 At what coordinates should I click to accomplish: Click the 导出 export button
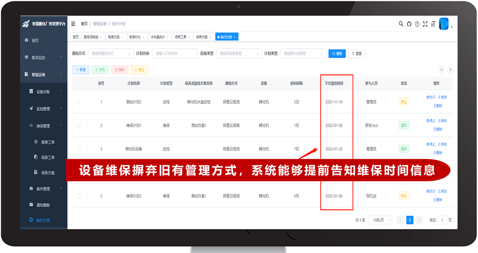click(x=139, y=69)
